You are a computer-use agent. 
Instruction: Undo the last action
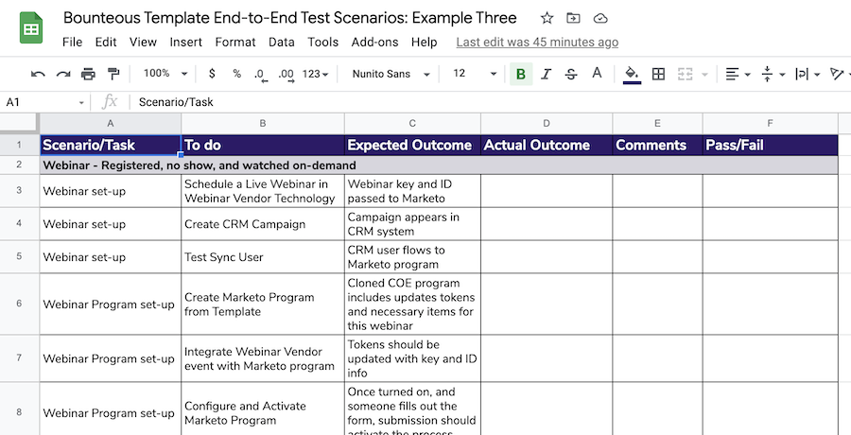pos(38,74)
